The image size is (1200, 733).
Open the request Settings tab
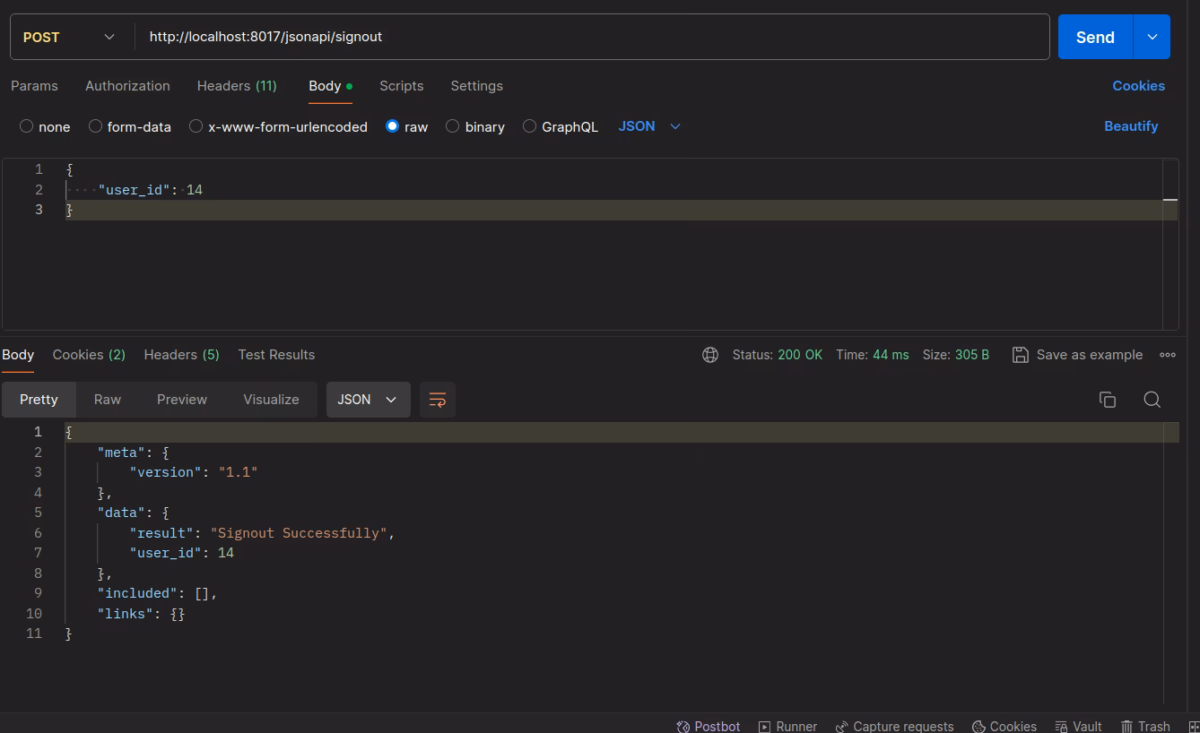coord(476,86)
